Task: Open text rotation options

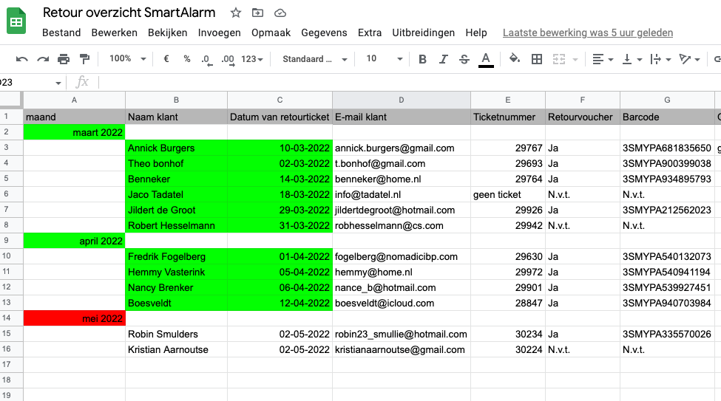Action: (689, 59)
